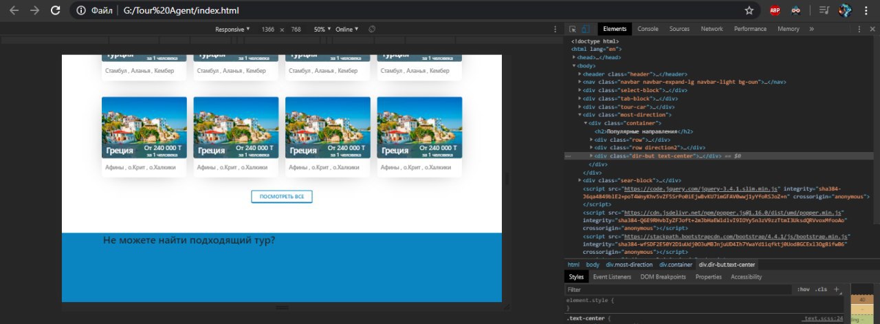Add new style rule with plus icon

point(836,290)
